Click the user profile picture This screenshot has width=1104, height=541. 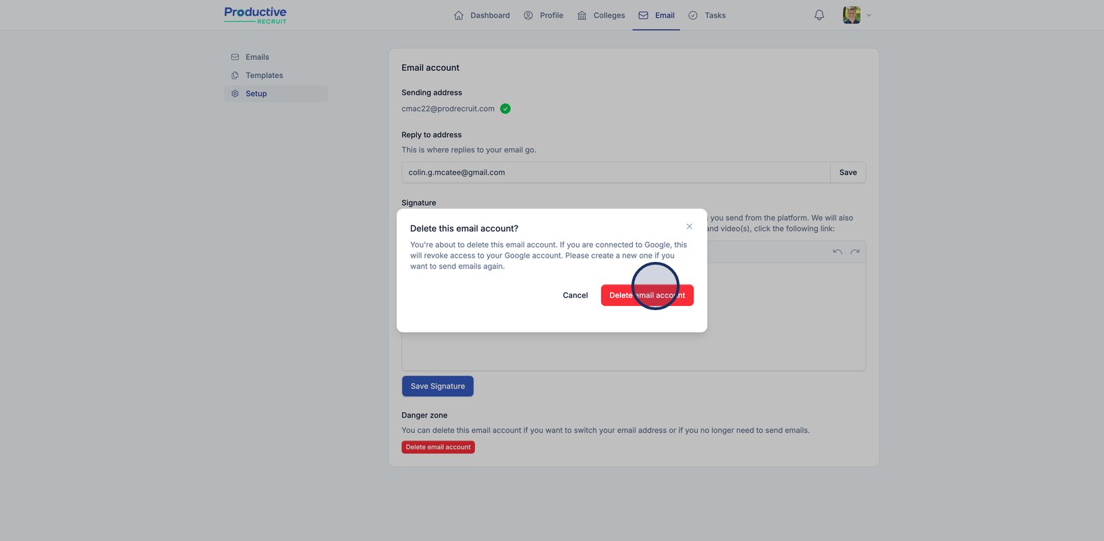point(851,15)
